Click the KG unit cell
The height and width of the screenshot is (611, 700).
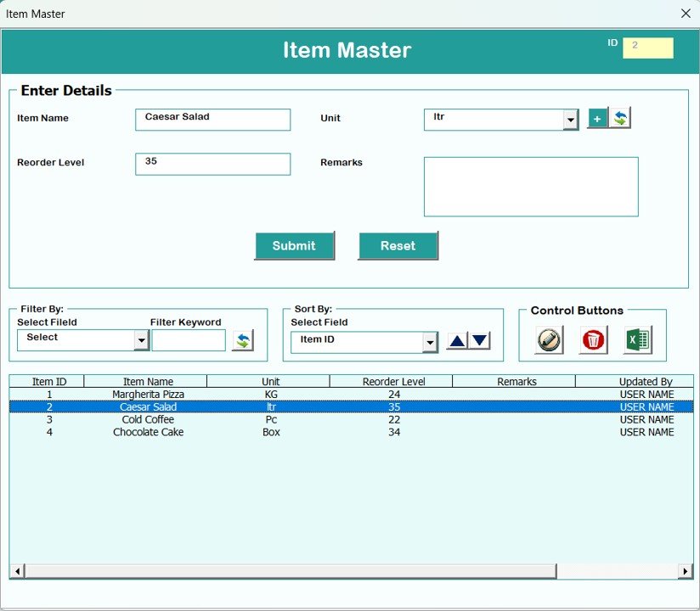pos(271,395)
